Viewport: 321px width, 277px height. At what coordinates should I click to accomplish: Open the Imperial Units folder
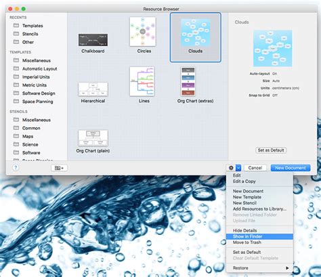click(36, 77)
